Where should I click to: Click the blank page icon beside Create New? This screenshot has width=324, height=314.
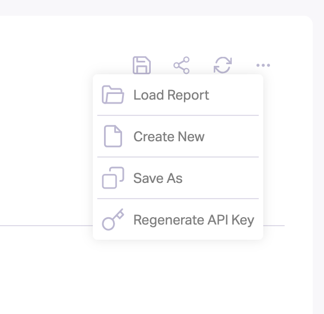113,136
